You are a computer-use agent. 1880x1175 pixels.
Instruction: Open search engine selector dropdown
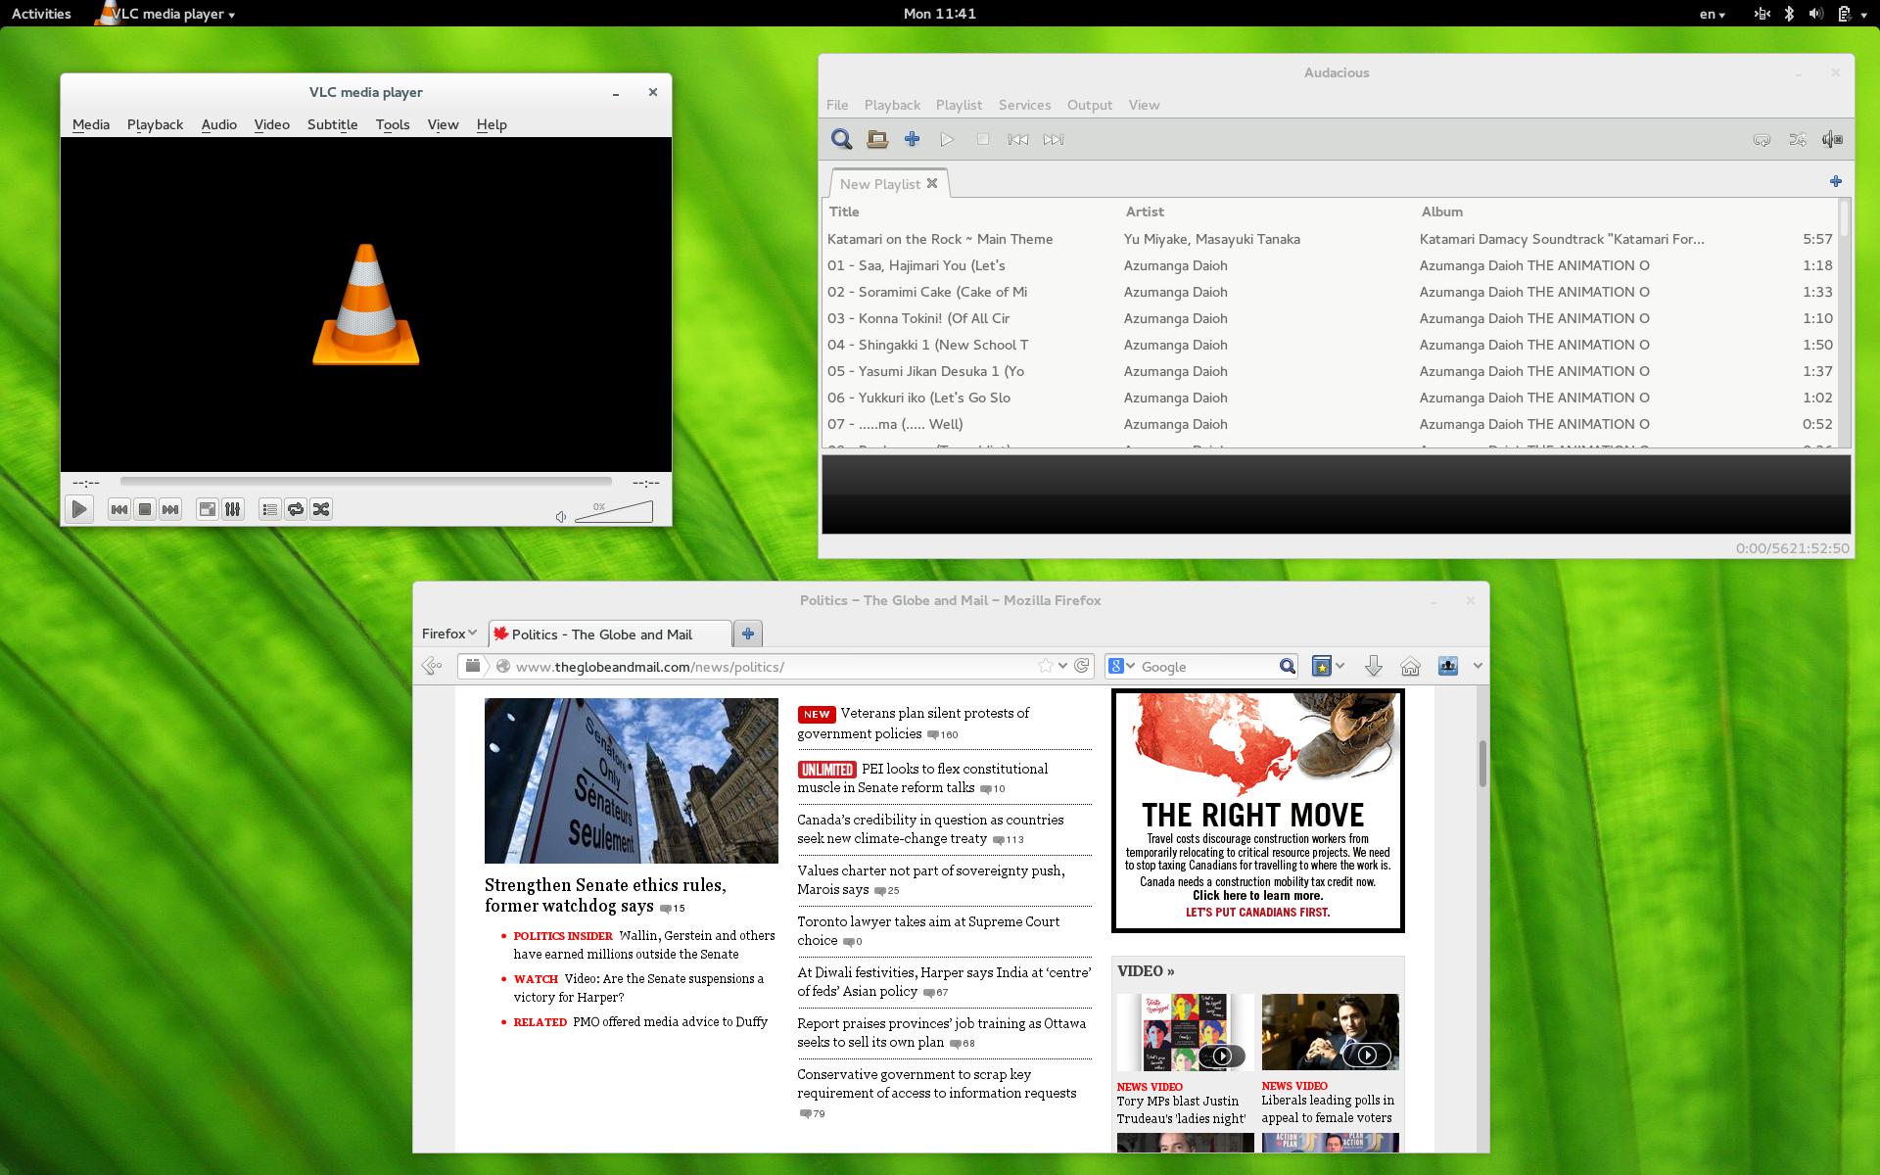(1122, 666)
